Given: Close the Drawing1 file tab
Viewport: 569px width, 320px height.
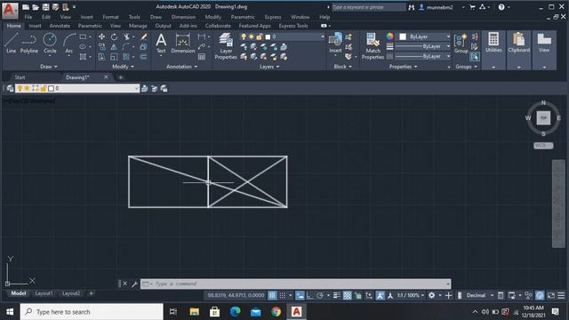Looking at the screenshot, I should click(106, 77).
